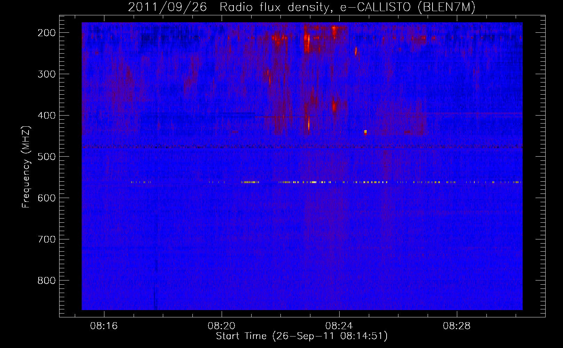Select the 600 frequency tick label
The height and width of the screenshot is (348, 563).
[x=46, y=198]
